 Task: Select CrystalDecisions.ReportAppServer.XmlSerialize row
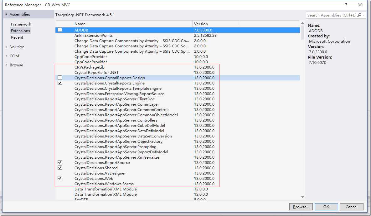point(178,157)
